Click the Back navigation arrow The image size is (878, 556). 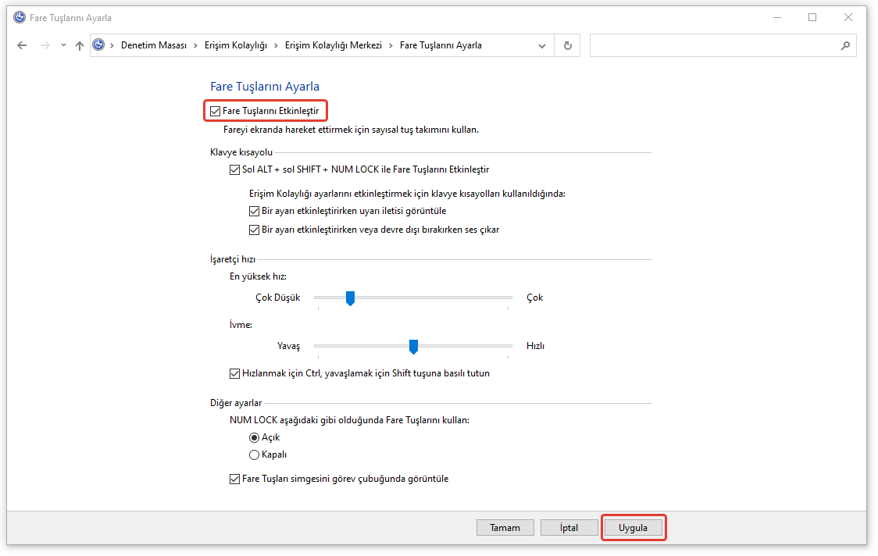[22, 45]
